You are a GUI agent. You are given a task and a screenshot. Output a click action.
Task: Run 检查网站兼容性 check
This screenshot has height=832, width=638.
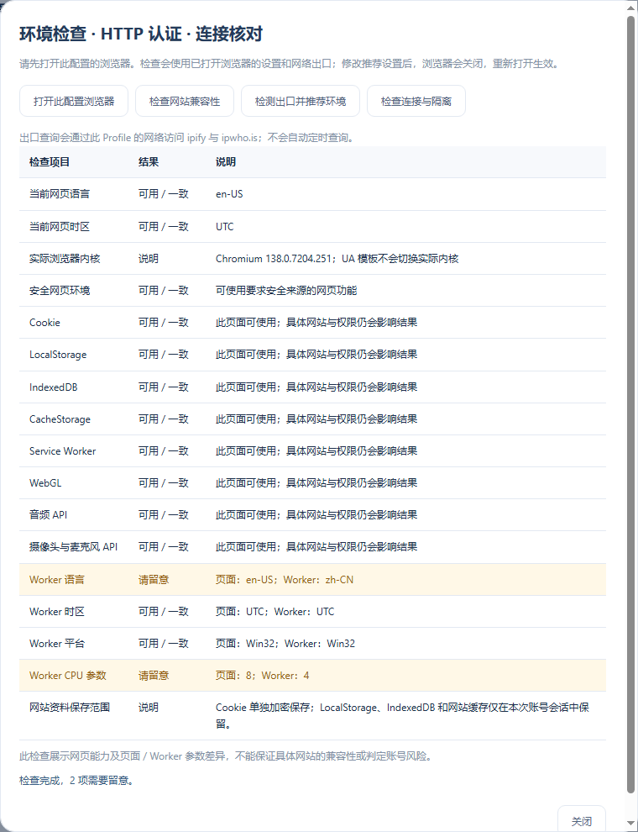pyautogui.click(x=185, y=101)
